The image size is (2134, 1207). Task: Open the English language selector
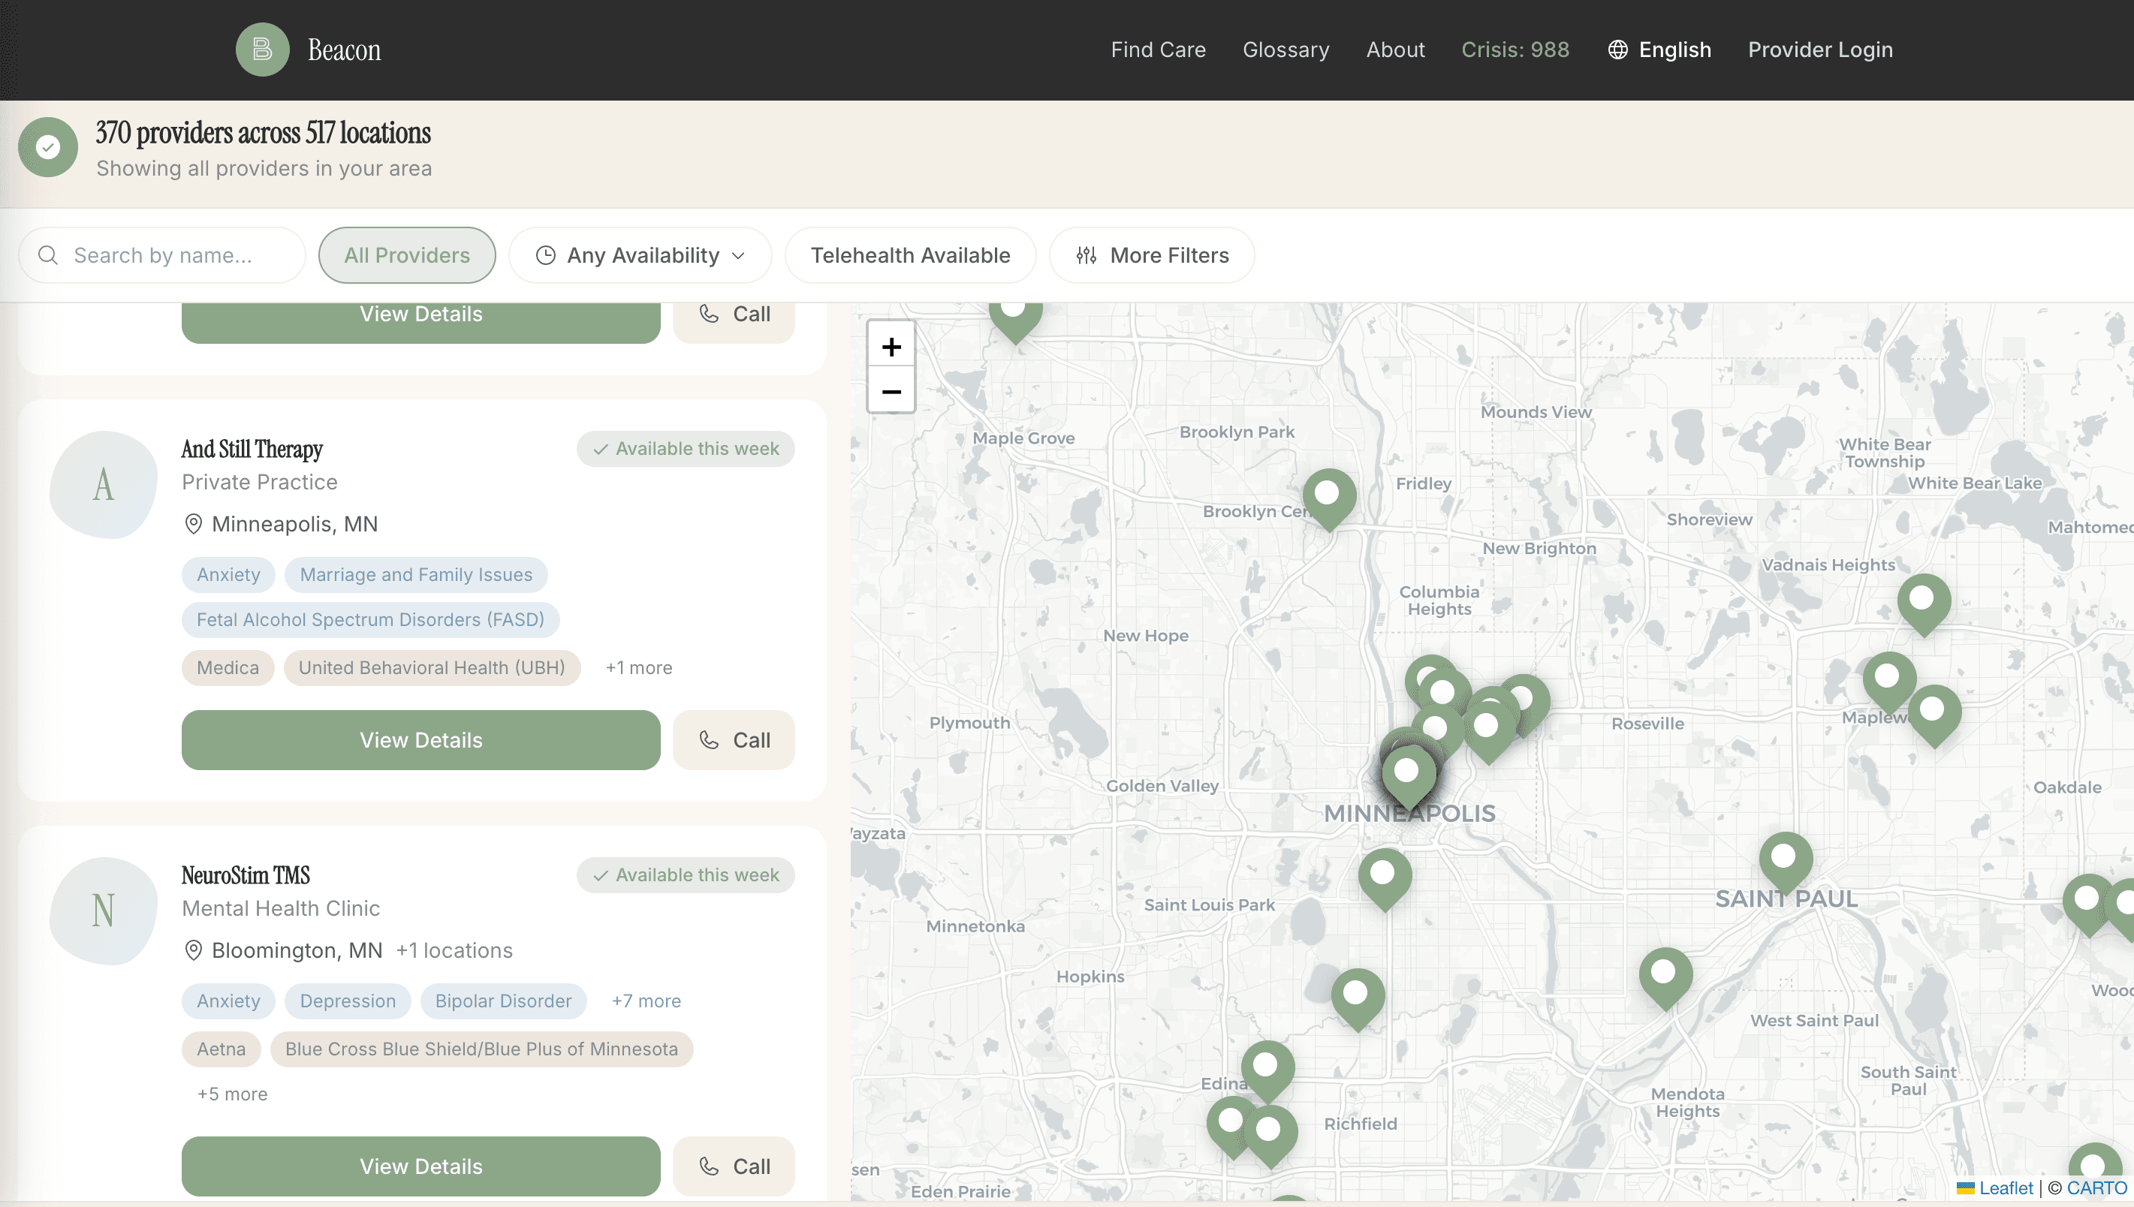1659,50
